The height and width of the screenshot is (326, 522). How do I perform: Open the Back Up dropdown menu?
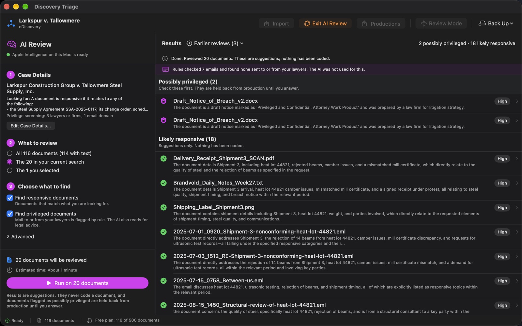(x=496, y=23)
